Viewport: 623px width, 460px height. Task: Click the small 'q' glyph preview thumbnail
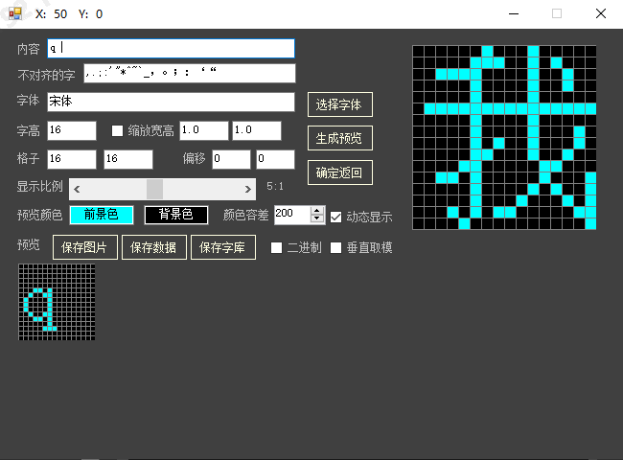(x=57, y=302)
